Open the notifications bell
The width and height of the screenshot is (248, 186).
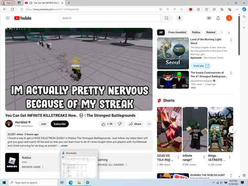click(x=218, y=18)
